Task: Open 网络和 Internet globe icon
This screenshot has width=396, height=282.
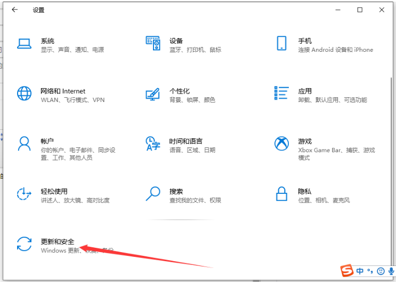Action: click(x=25, y=93)
